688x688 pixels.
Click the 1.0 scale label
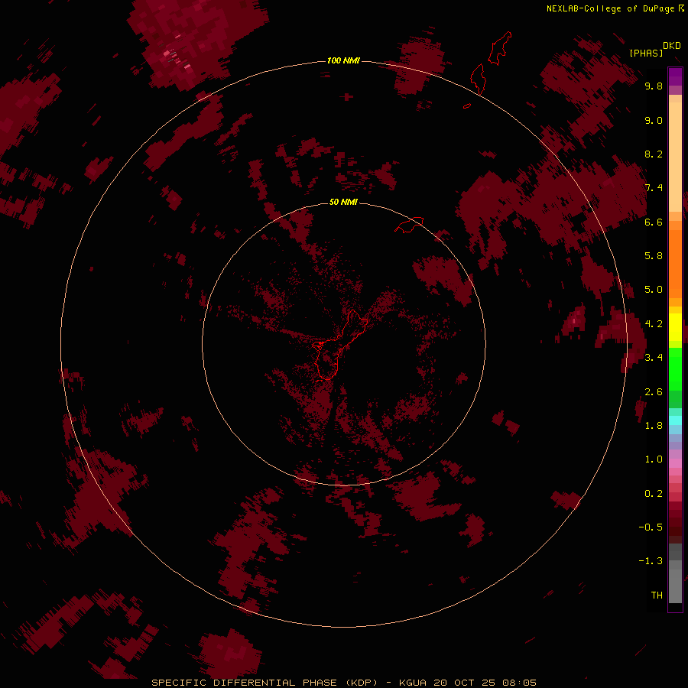tap(654, 459)
